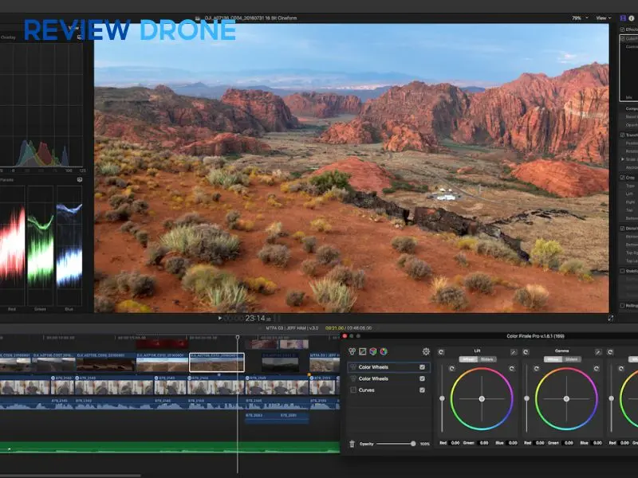Open Color Finale settings gear

[426, 351]
